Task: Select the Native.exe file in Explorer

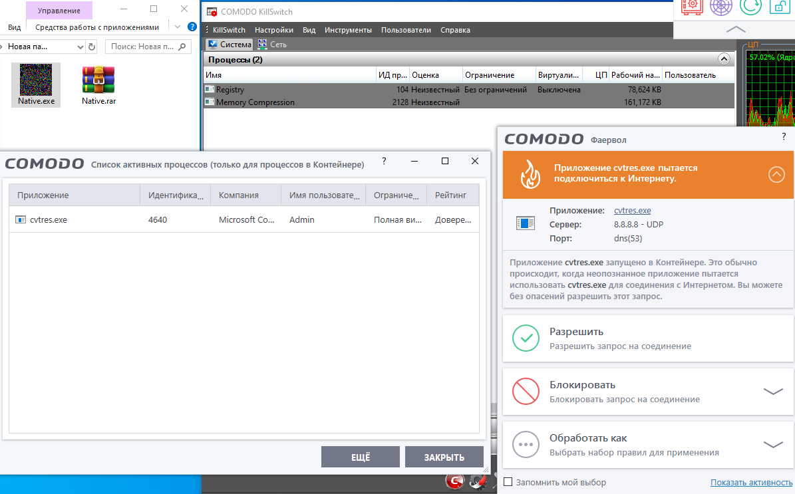Action: pos(36,84)
